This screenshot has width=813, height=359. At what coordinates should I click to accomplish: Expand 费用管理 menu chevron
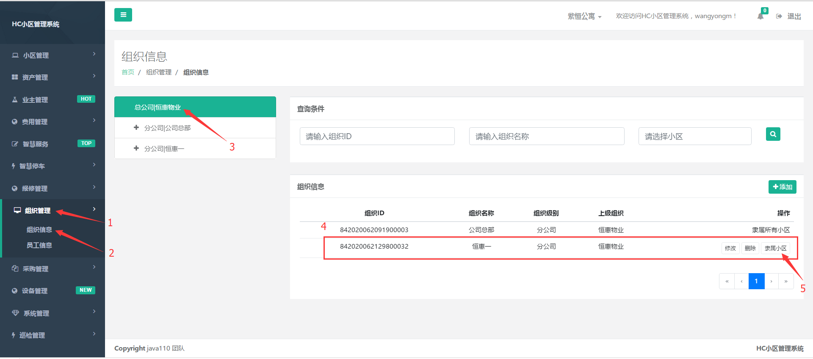click(x=94, y=121)
